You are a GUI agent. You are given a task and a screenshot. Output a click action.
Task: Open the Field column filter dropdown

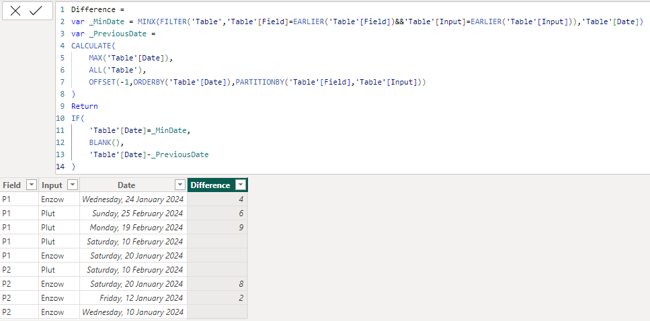32,185
